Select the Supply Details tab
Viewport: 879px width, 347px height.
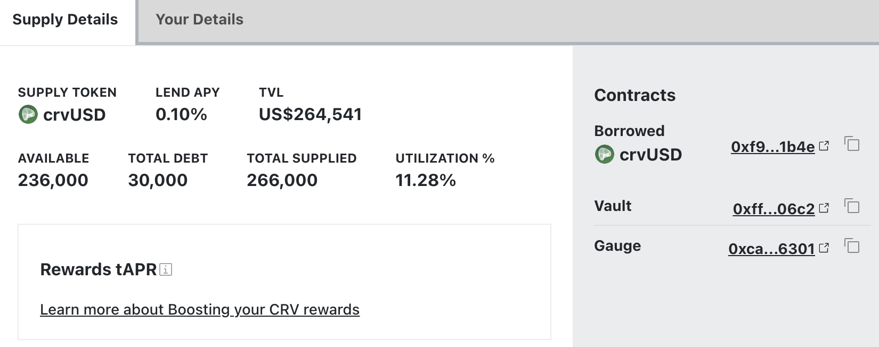65,20
